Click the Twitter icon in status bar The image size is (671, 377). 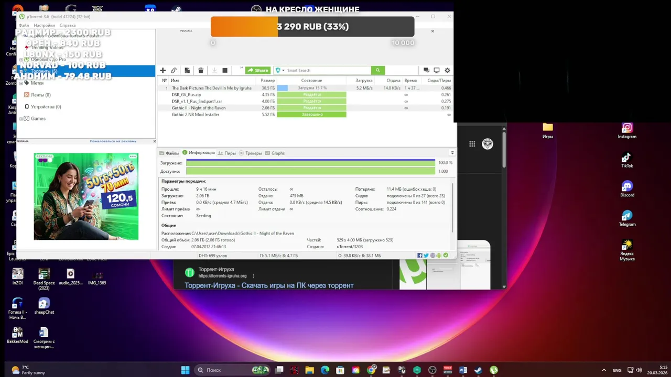pyautogui.click(x=426, y=256)
